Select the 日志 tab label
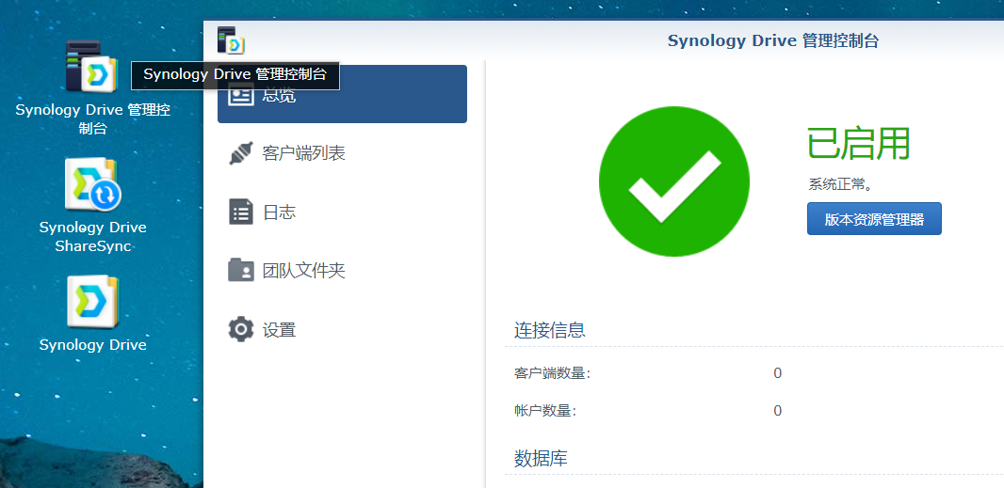Image resolution: width=1004 pixels, height=488 pixels. (279, 213)
